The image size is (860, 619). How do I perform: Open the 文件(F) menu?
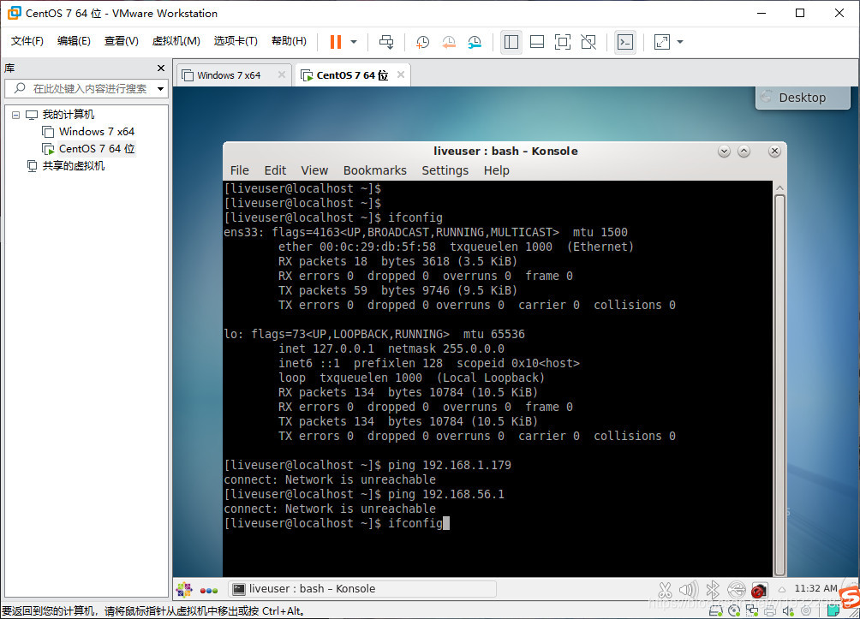pyautogui.click(x=27, y=41)
